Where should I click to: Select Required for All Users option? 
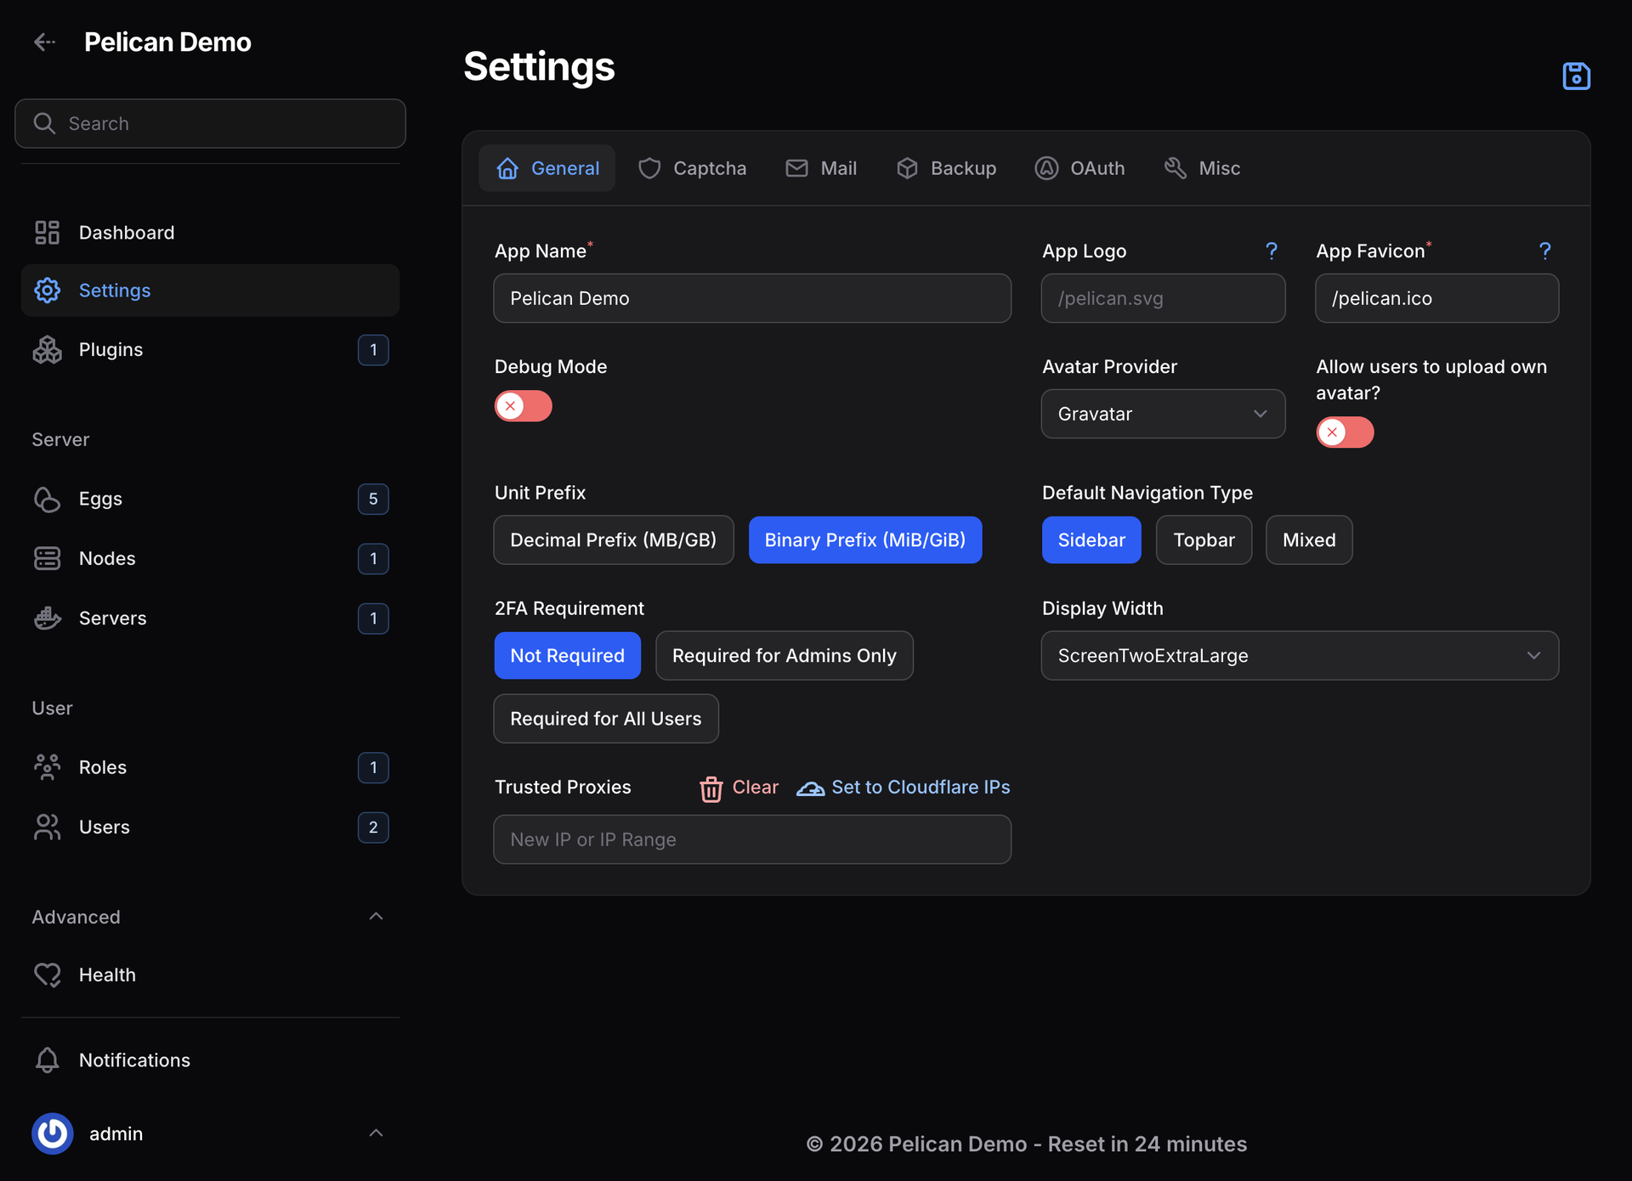point(606,719)
